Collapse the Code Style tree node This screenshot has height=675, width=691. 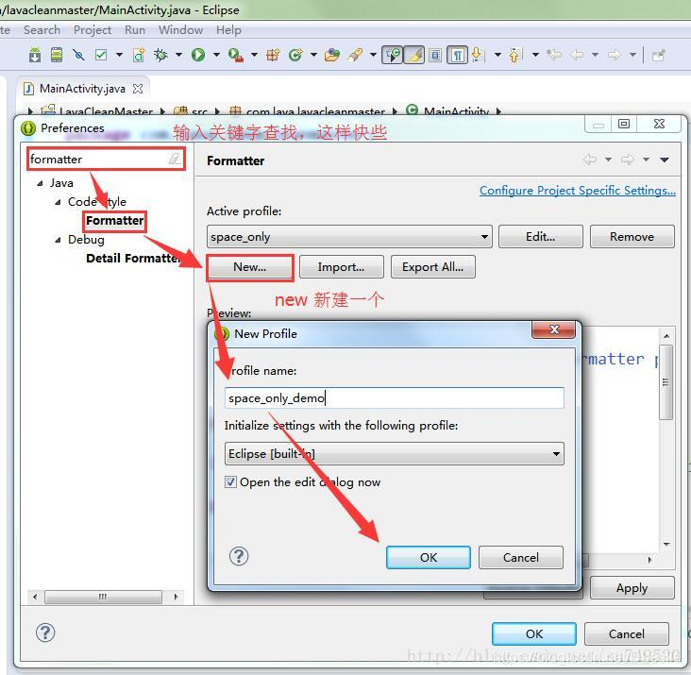click(58, 202)
